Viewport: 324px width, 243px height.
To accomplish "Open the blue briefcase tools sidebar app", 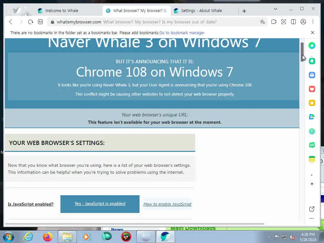I will tap(312, 75).
